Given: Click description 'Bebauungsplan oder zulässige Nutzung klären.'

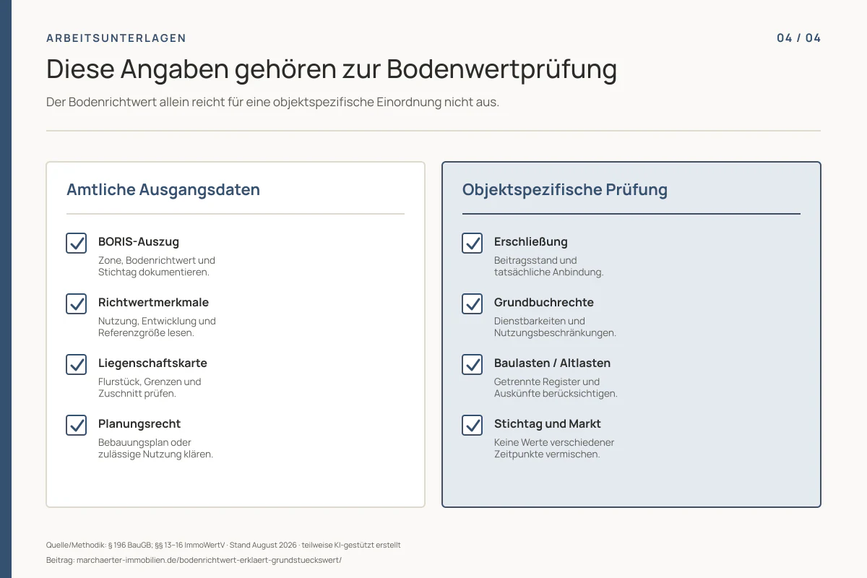Looking at the screenshot, I should pyautogui.click(x=156, y=449).
